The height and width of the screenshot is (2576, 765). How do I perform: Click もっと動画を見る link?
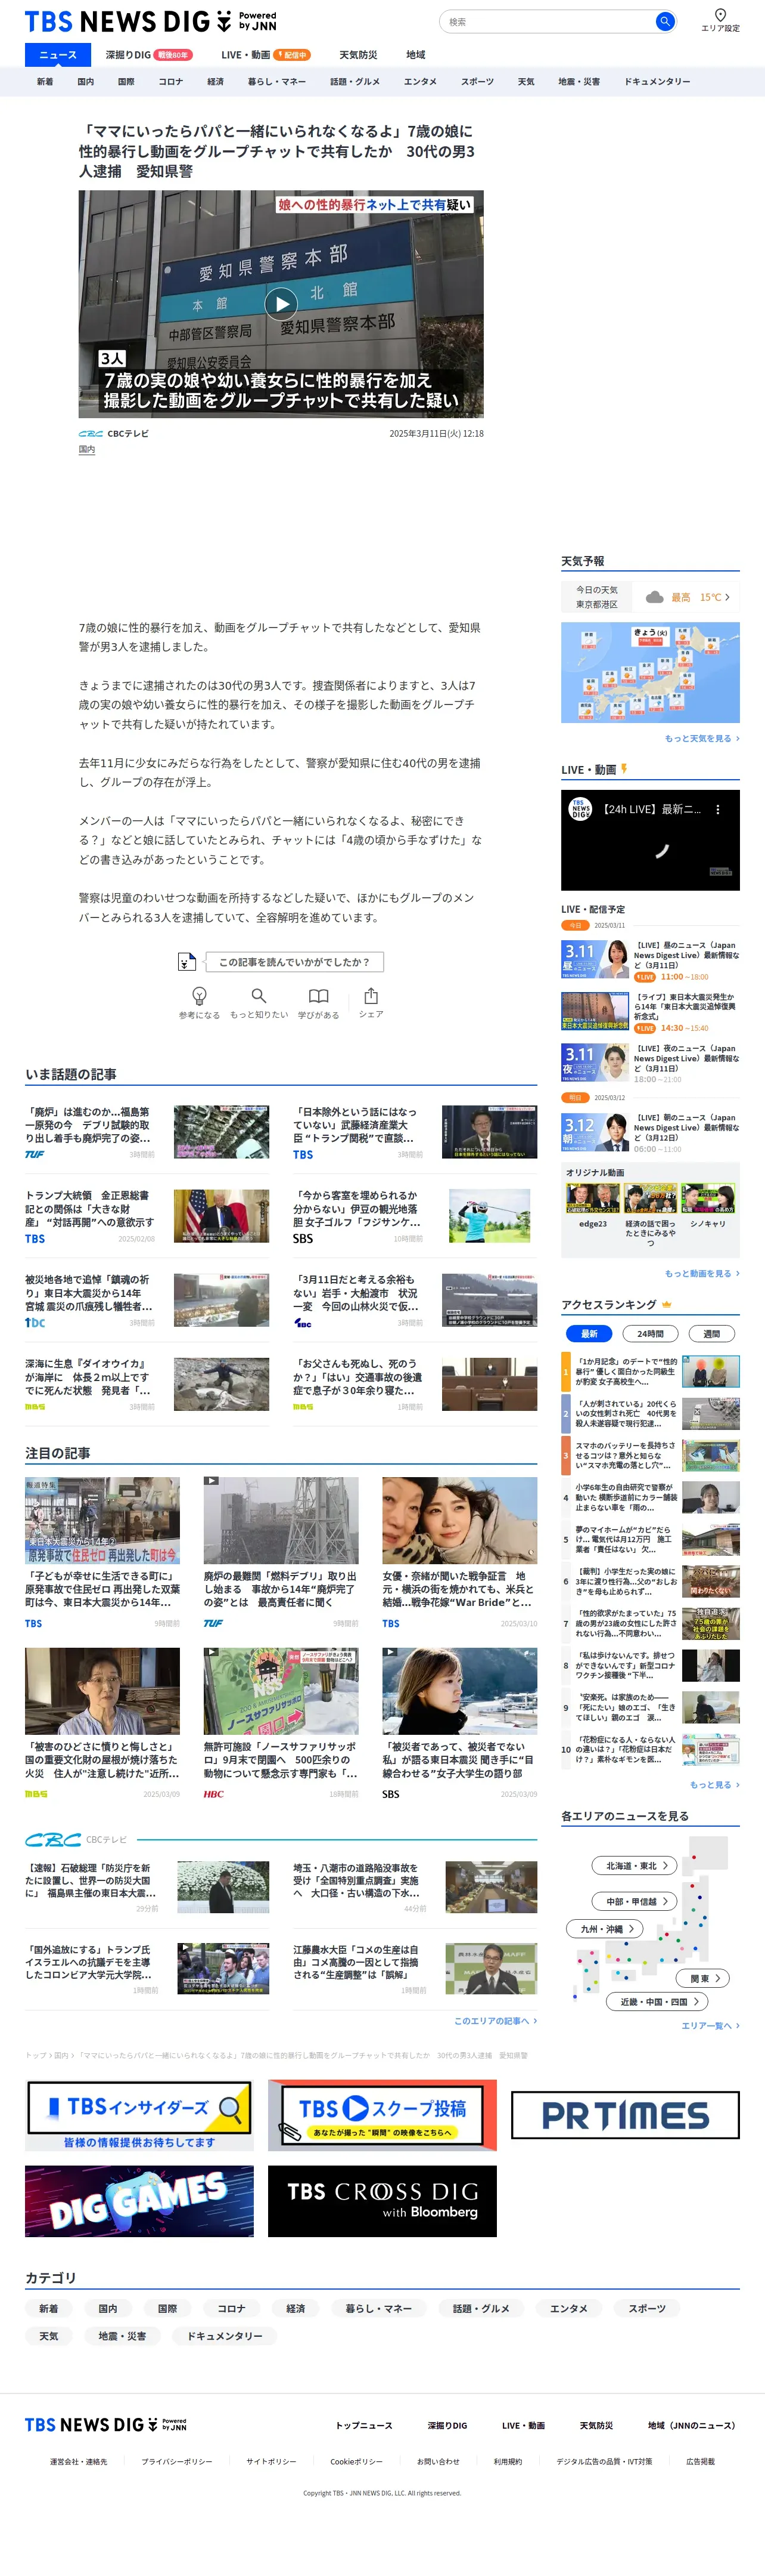(x=702, y=1274)
